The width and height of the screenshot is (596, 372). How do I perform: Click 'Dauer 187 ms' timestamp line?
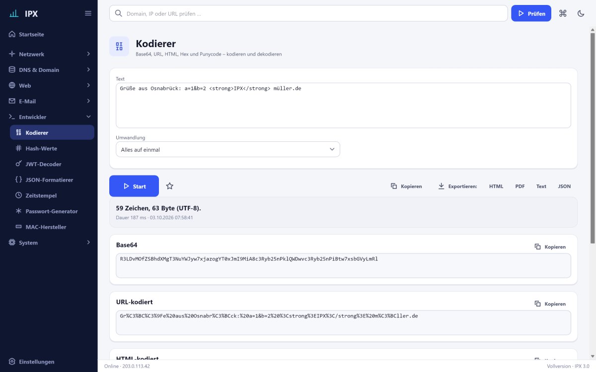154,217
